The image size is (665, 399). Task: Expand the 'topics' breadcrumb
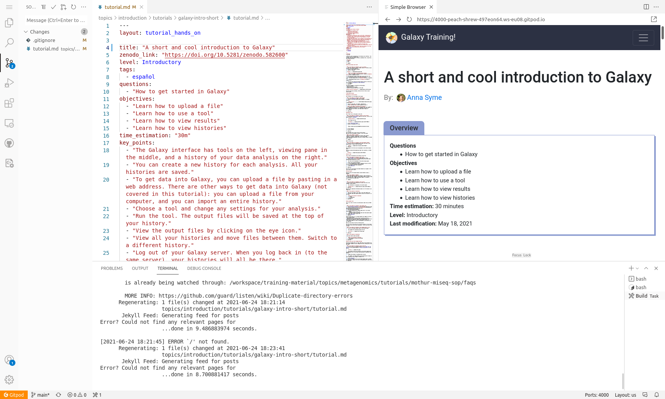click(105, 18)
